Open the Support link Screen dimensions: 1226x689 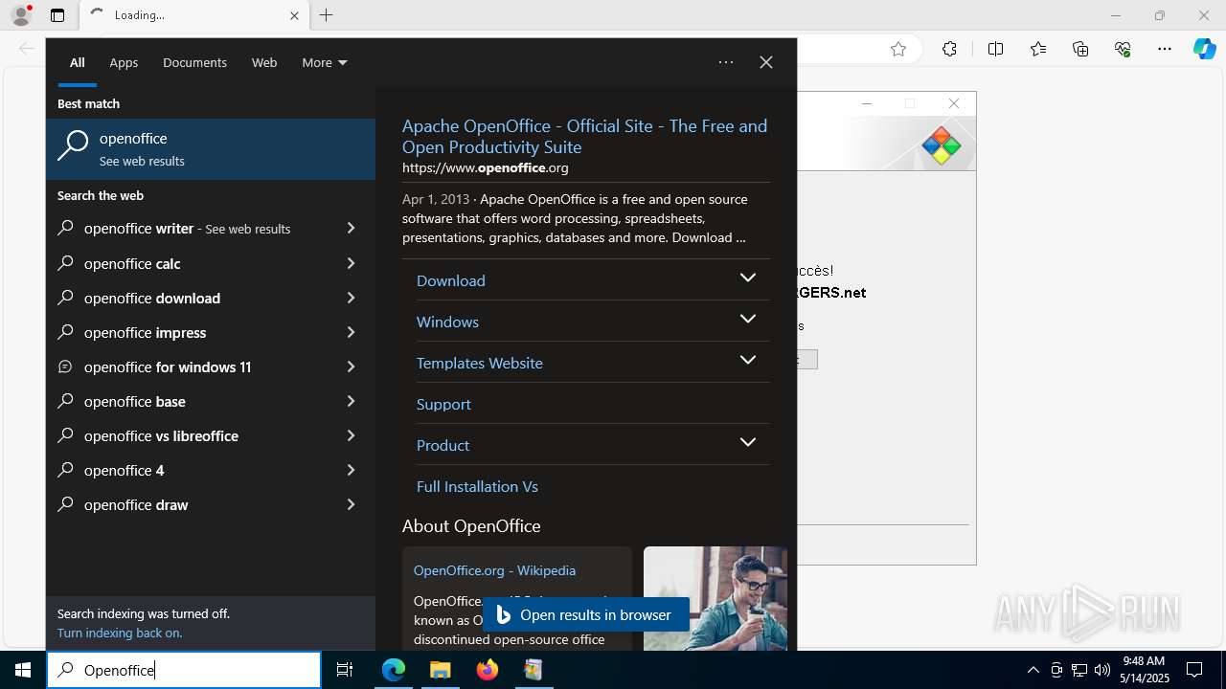point(443,404)
